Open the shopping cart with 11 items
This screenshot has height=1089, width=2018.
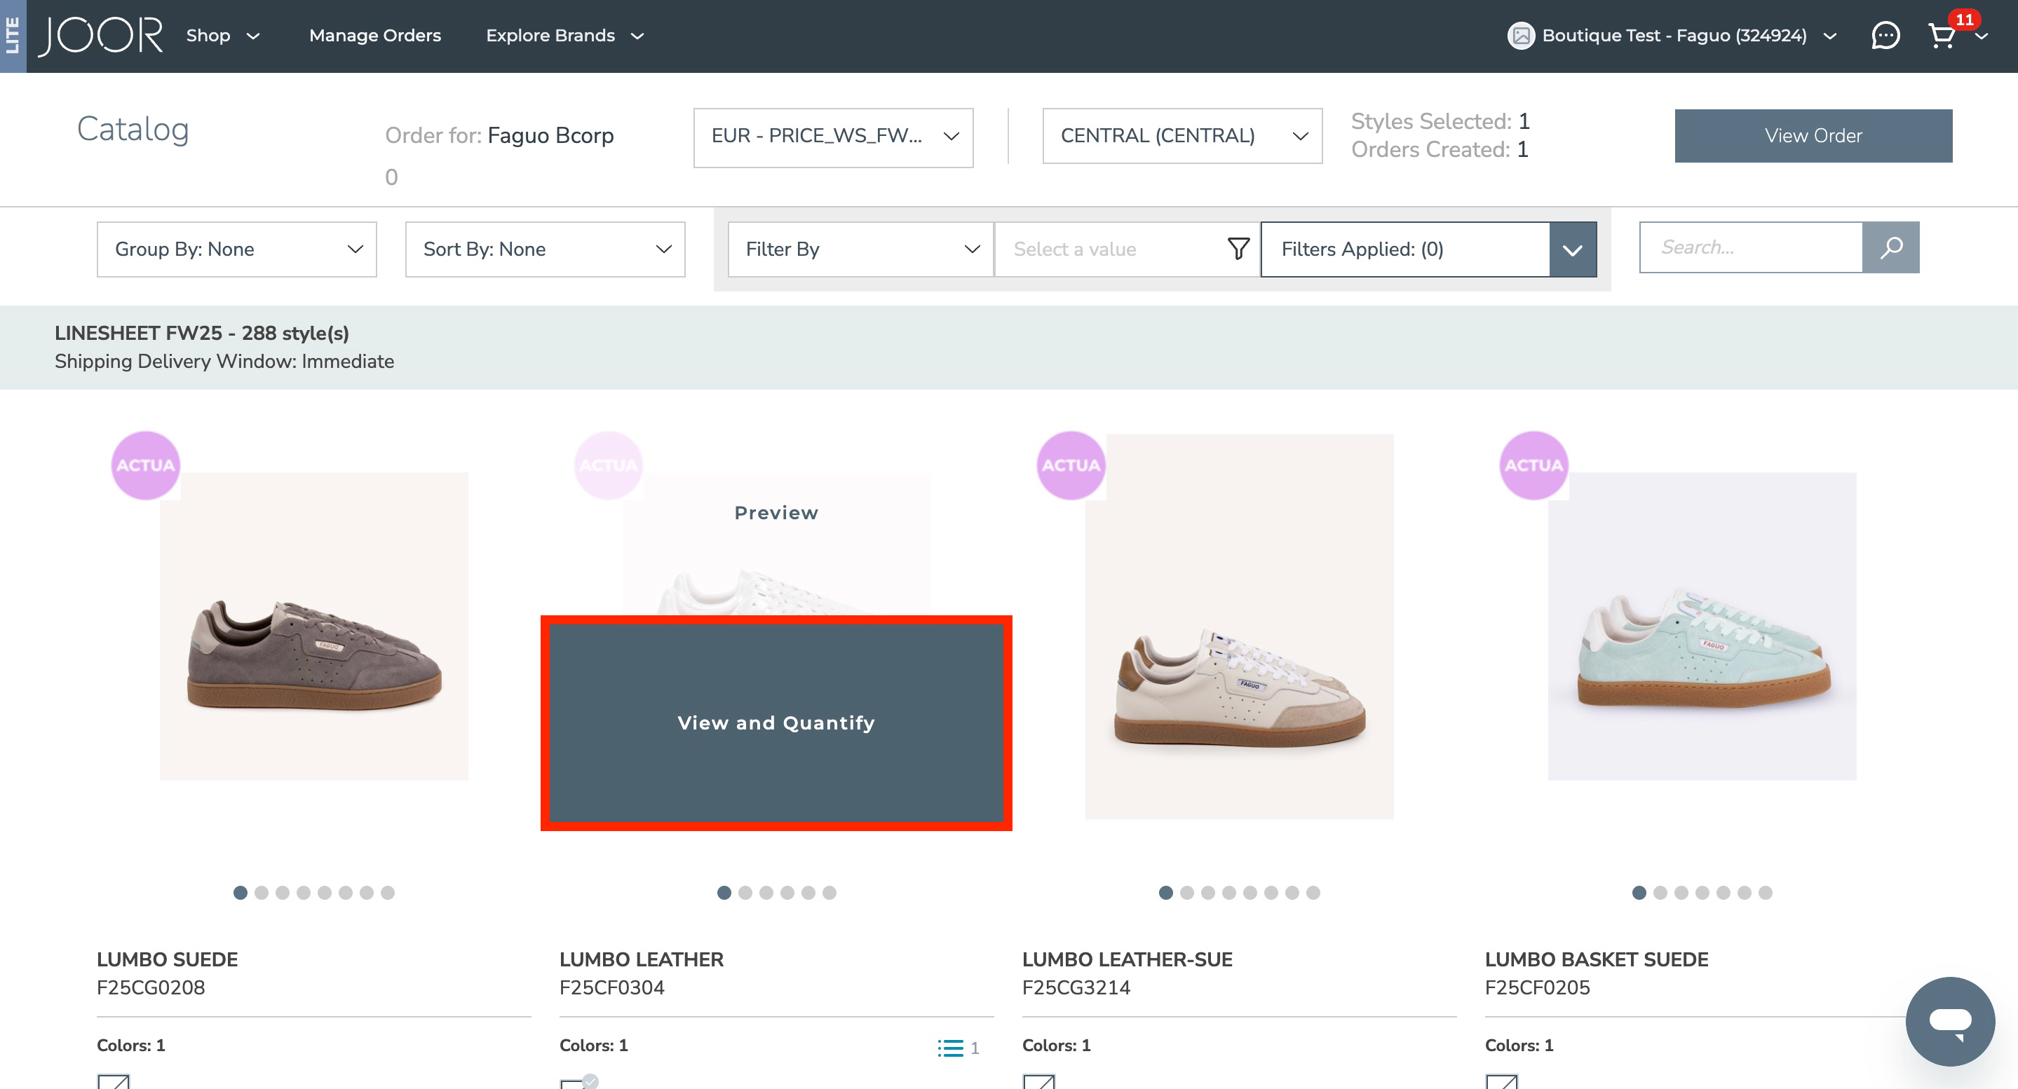(1942, 35)
